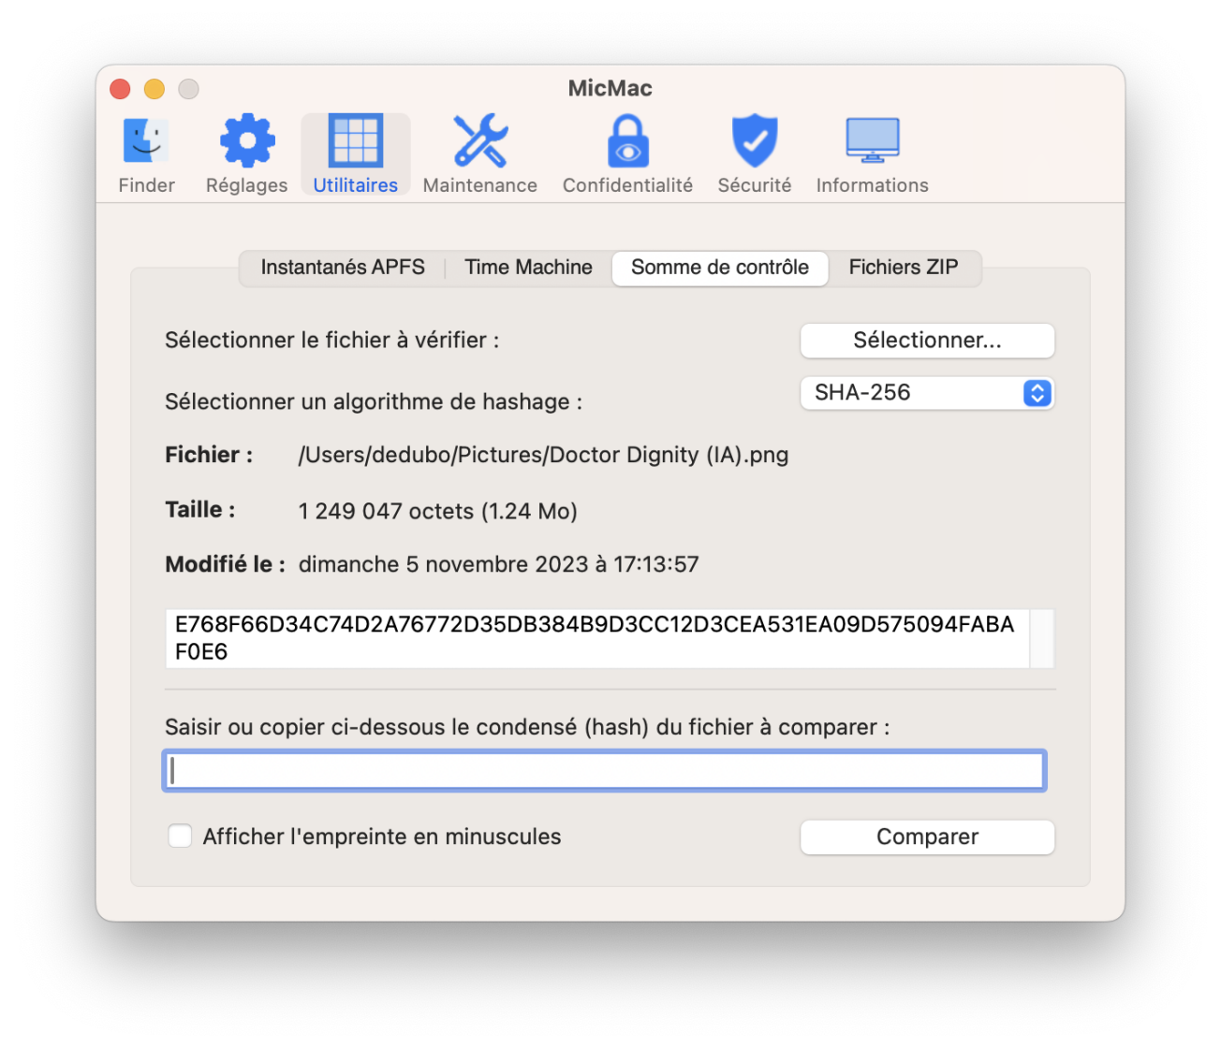Open the Maintenance tools icon
Image resolution: width=1221 pixels, height=1048 pixels.
coord(479,141)
